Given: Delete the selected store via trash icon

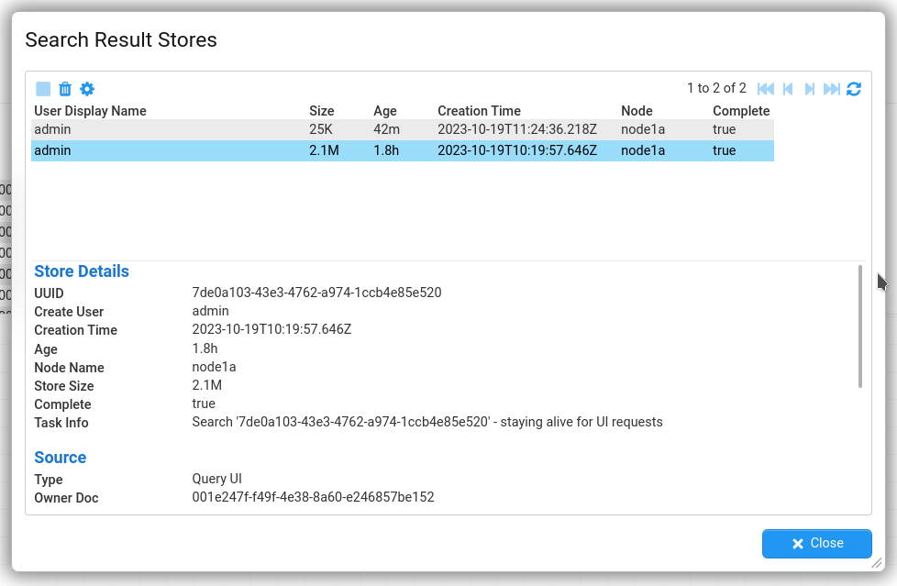Looking at the screenshot, I should (x=65, y=89).
